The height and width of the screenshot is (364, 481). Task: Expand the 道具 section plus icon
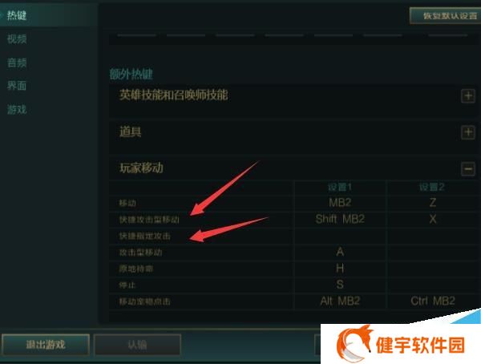pyautogui.click(x=468, y=132)
